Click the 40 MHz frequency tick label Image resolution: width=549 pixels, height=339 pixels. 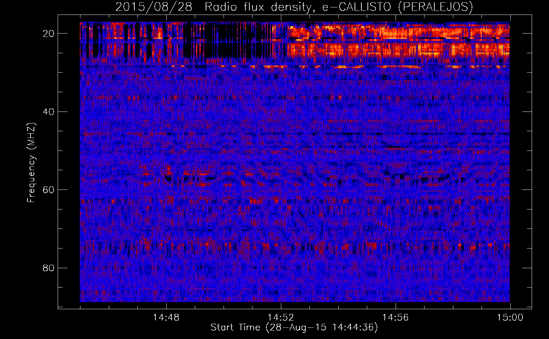pos(49,112)
